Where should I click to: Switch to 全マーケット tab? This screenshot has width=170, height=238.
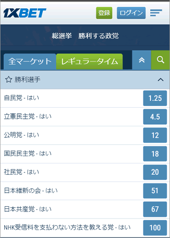coord(30,62)
